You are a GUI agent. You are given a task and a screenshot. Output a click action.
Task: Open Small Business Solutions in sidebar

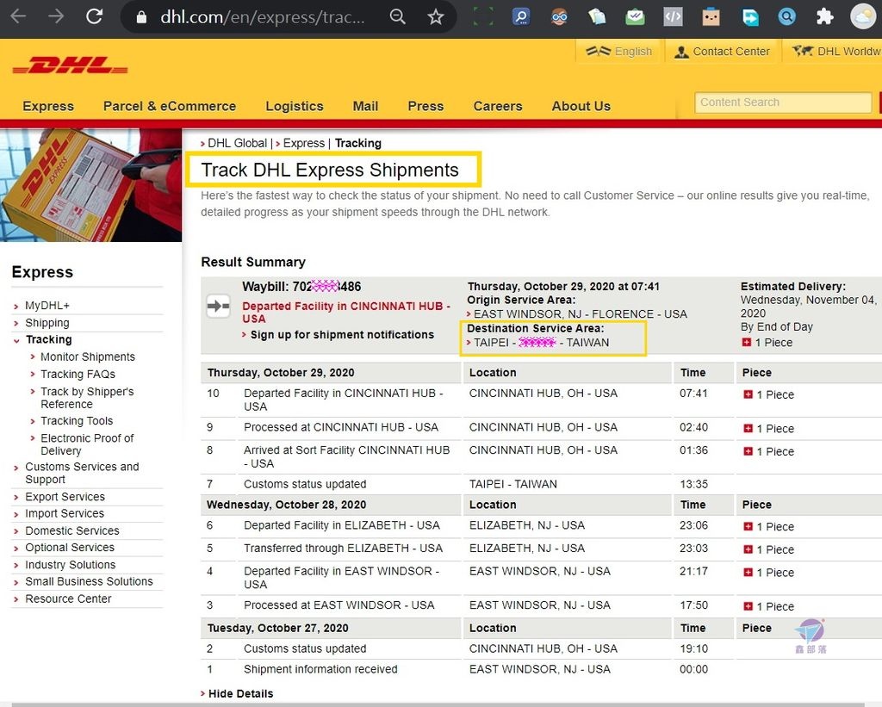click(89, 581)
